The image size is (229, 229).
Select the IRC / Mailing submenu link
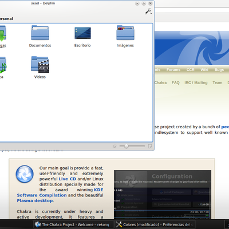click(196, 82)
